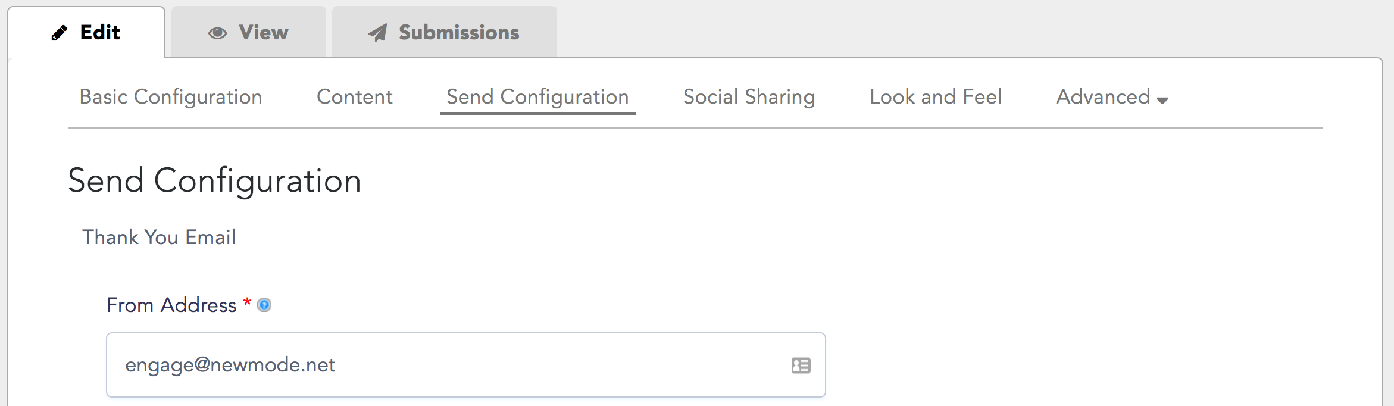Click the eye icon on View tab
This screenshot has width=1394, height=406.
point(217,33)
